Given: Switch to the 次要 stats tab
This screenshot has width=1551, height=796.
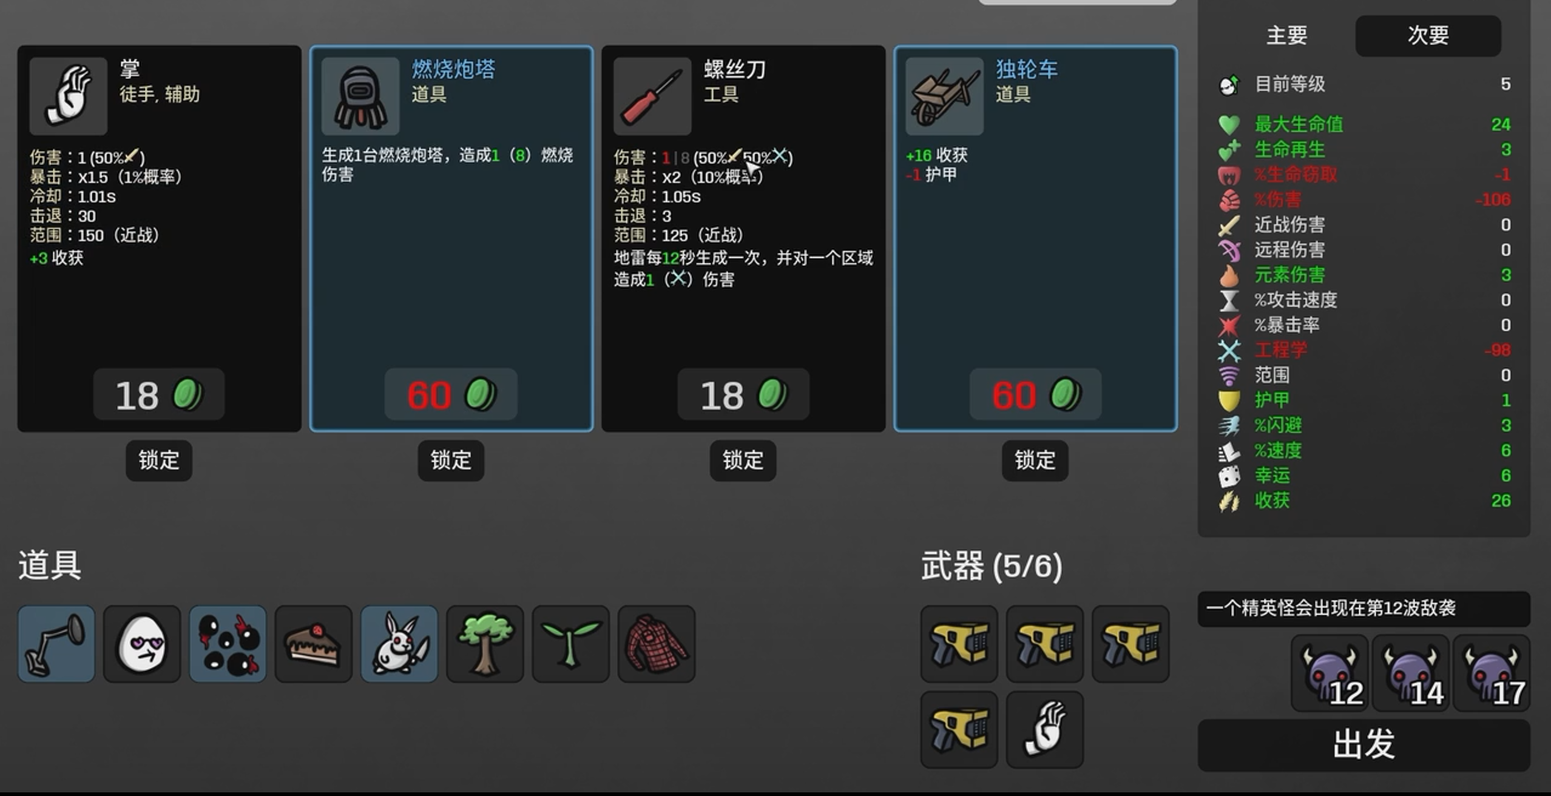Looking at the screenshot, I should pyautogui.click(x=1428, y=35).
